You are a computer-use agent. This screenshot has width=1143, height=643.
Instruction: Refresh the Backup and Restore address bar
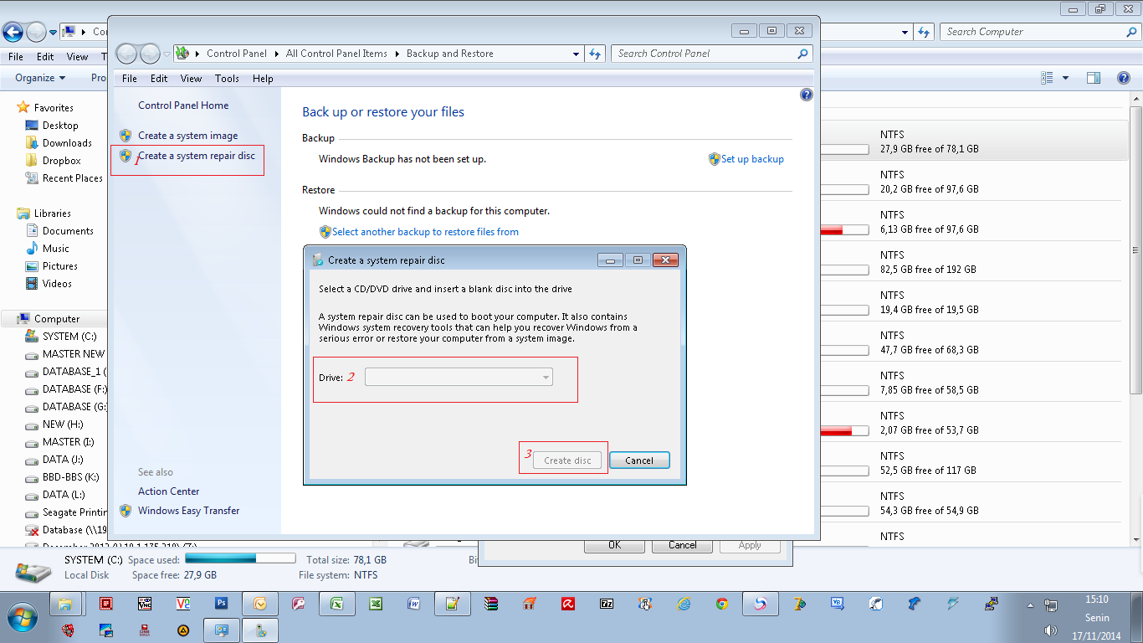595,54
